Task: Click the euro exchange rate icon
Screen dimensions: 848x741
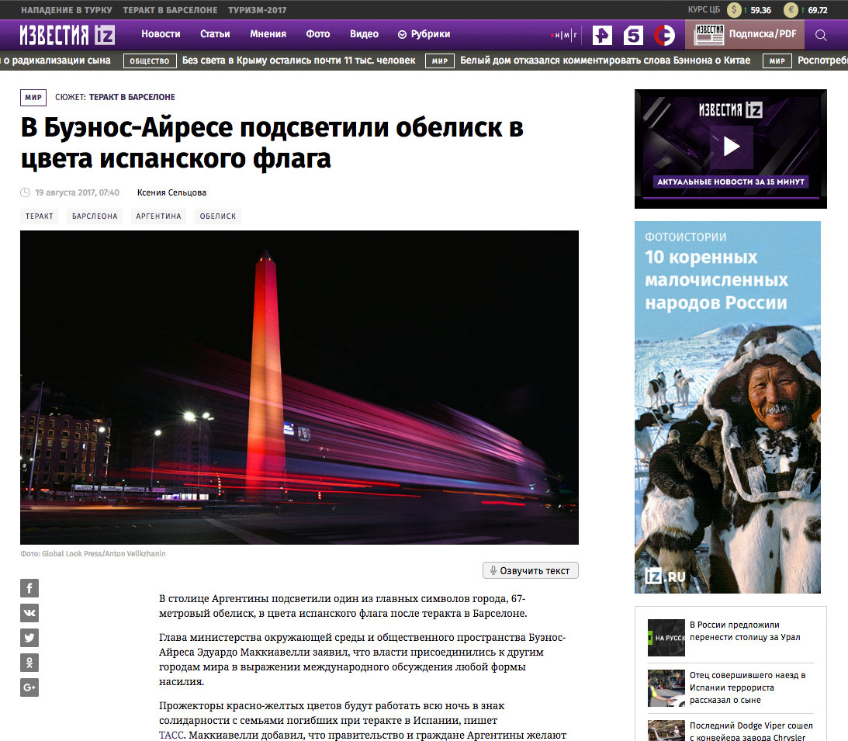Action: click(x=791, y=10)
